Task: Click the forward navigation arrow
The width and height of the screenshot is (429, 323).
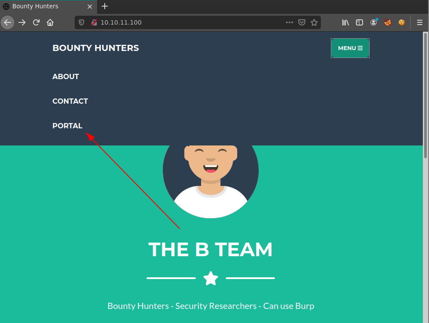Action: (22, 22)
